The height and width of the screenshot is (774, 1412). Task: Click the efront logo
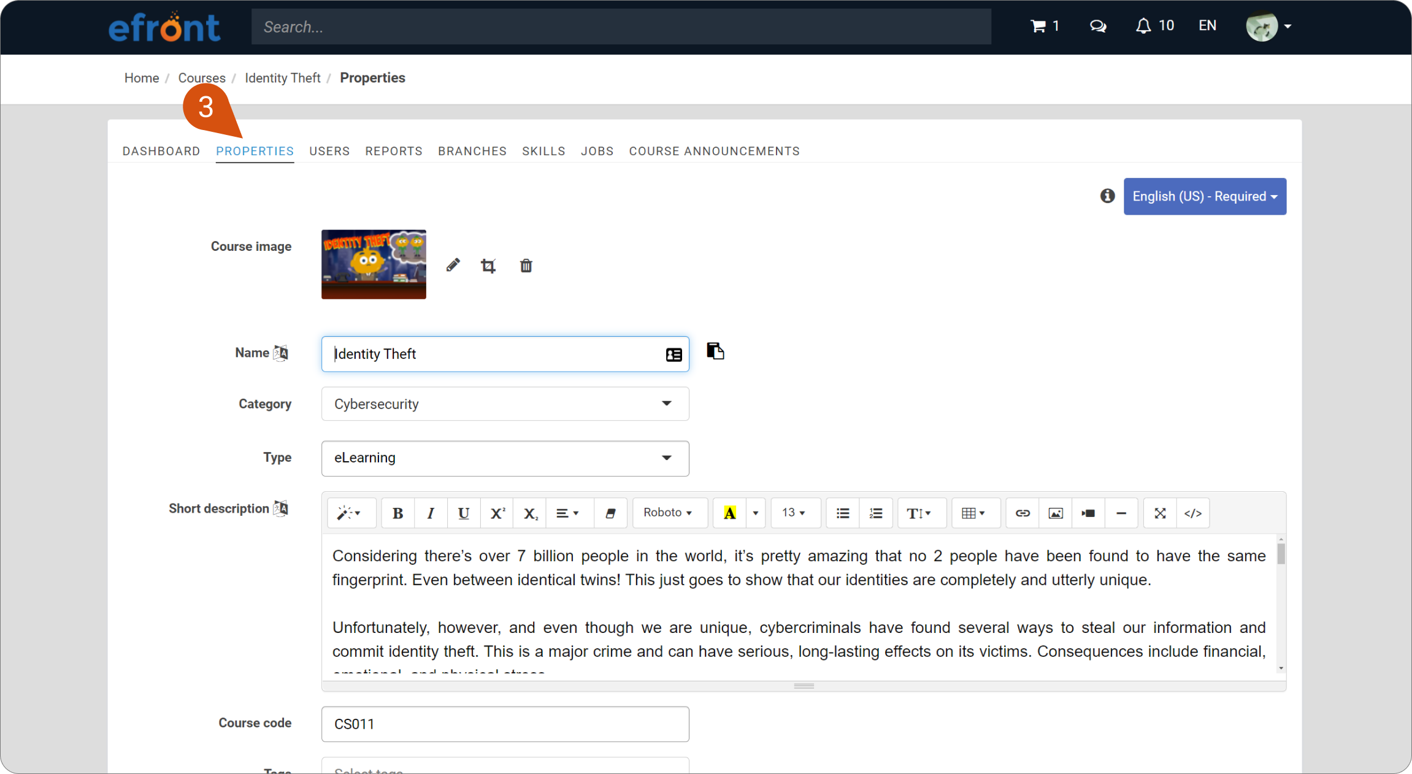click(x=164, y=27)
